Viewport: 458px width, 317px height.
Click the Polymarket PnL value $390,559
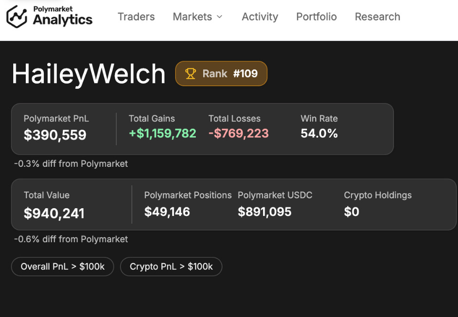55,135
